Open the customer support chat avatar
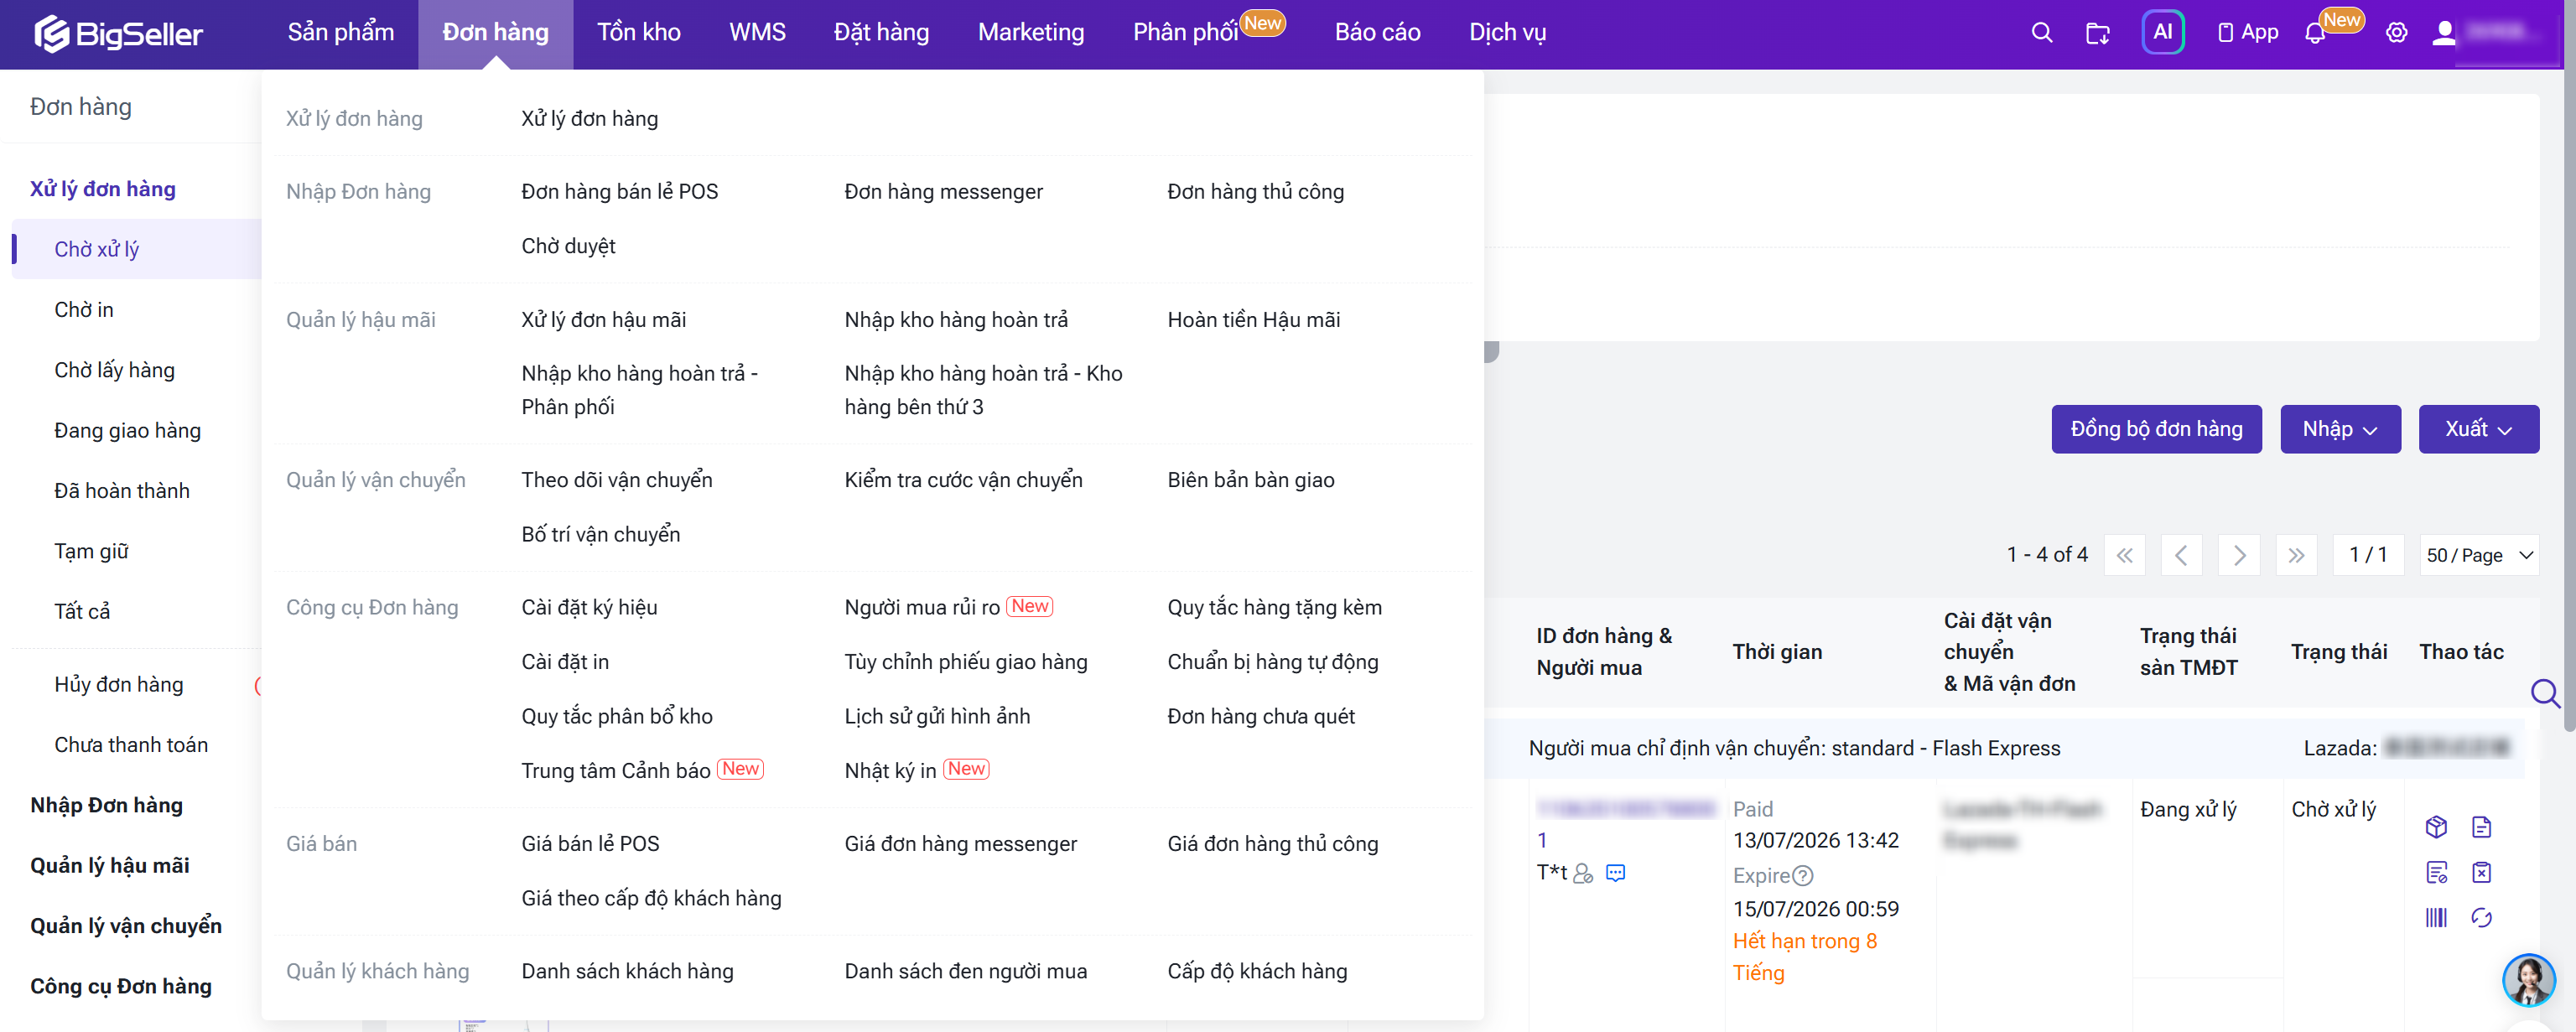 pos(2528,979)
